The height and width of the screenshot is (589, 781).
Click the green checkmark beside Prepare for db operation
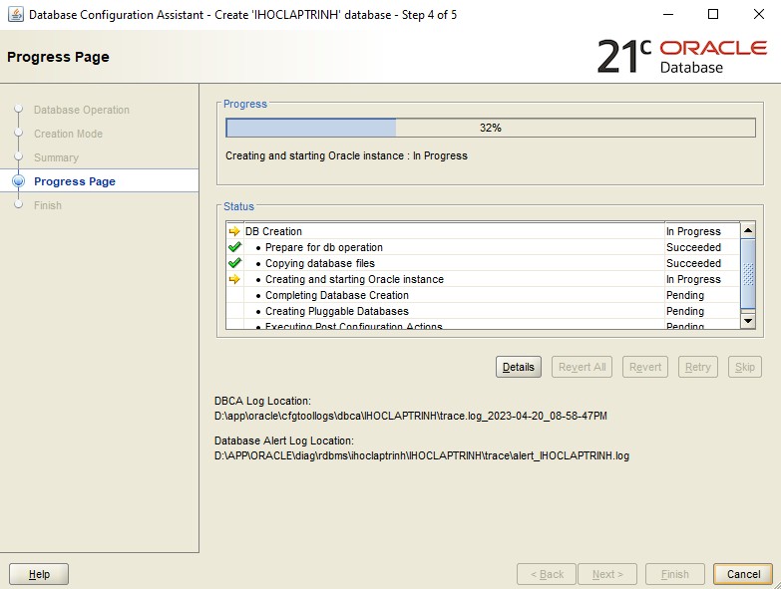(234, 247)
